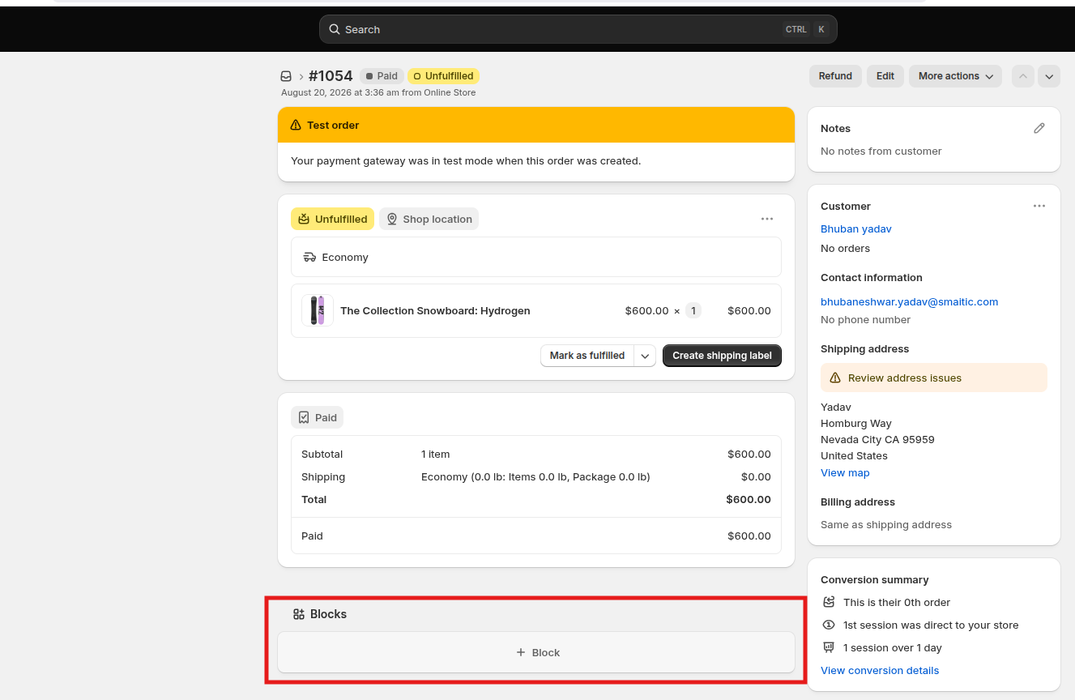The width and height of the screenshot is (1075, 700).
Task: Click the No notes from customer text
Action: point(881,151)
